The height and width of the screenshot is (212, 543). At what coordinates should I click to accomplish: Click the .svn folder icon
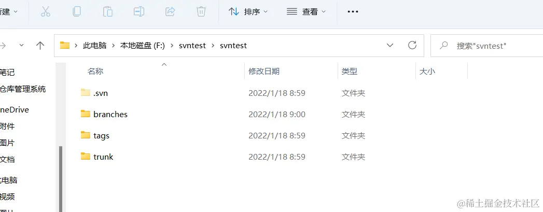pyautogui.click(x=86, y=92)
